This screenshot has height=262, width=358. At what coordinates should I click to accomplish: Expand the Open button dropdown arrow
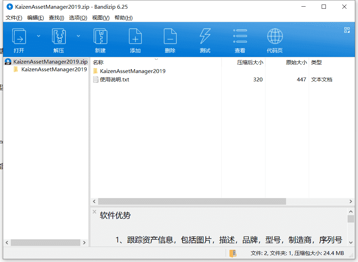38,36
